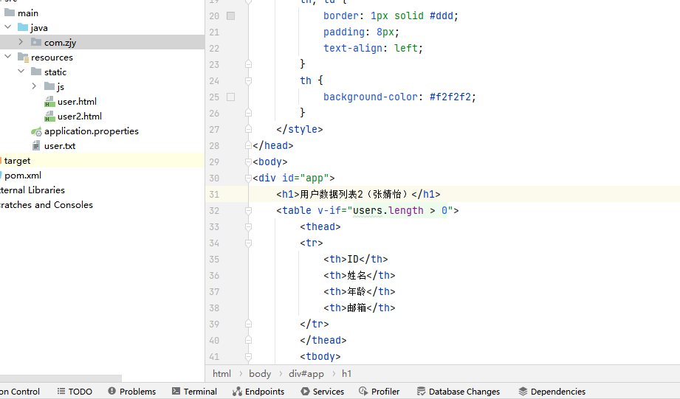Click the application.properties Spring leaf icon
680x399 pixels.
36,131
